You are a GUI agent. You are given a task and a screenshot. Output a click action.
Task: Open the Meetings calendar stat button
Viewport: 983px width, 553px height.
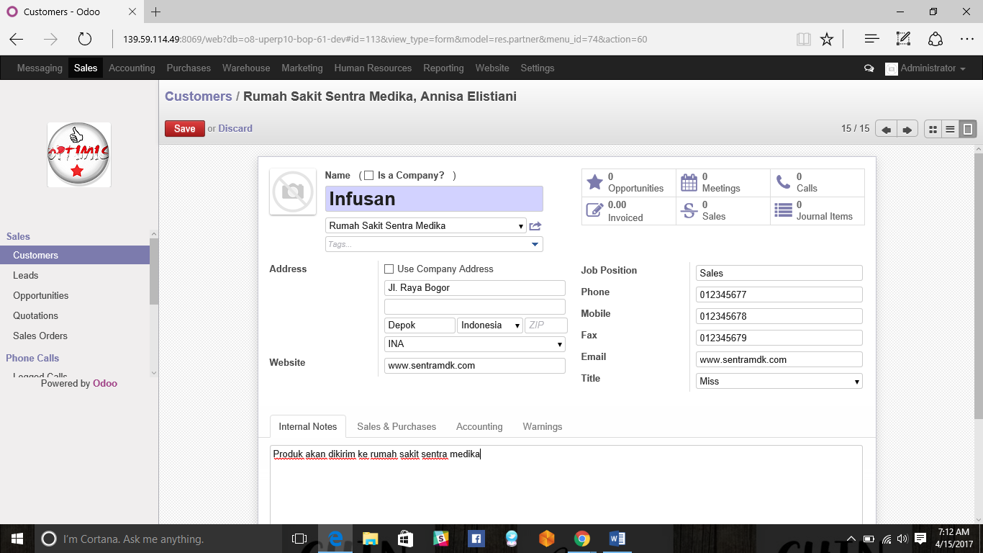pyautogui.click(x=723, y=183)
